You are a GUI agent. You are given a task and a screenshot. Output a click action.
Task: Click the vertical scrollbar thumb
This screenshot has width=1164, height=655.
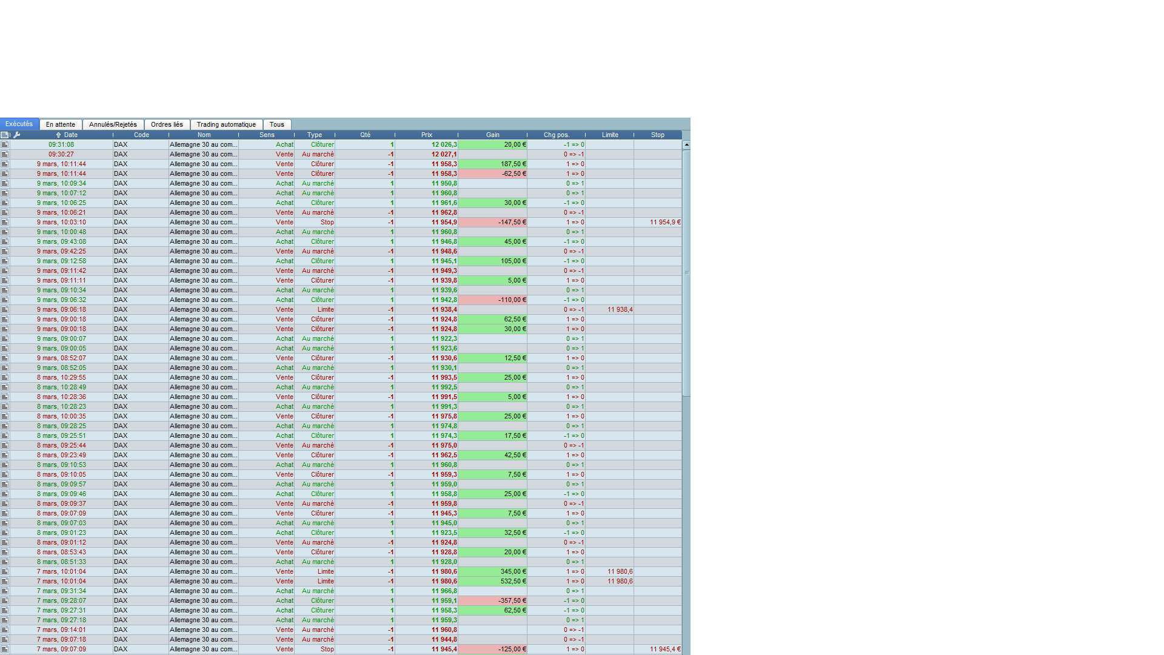[x=686, y=273]
